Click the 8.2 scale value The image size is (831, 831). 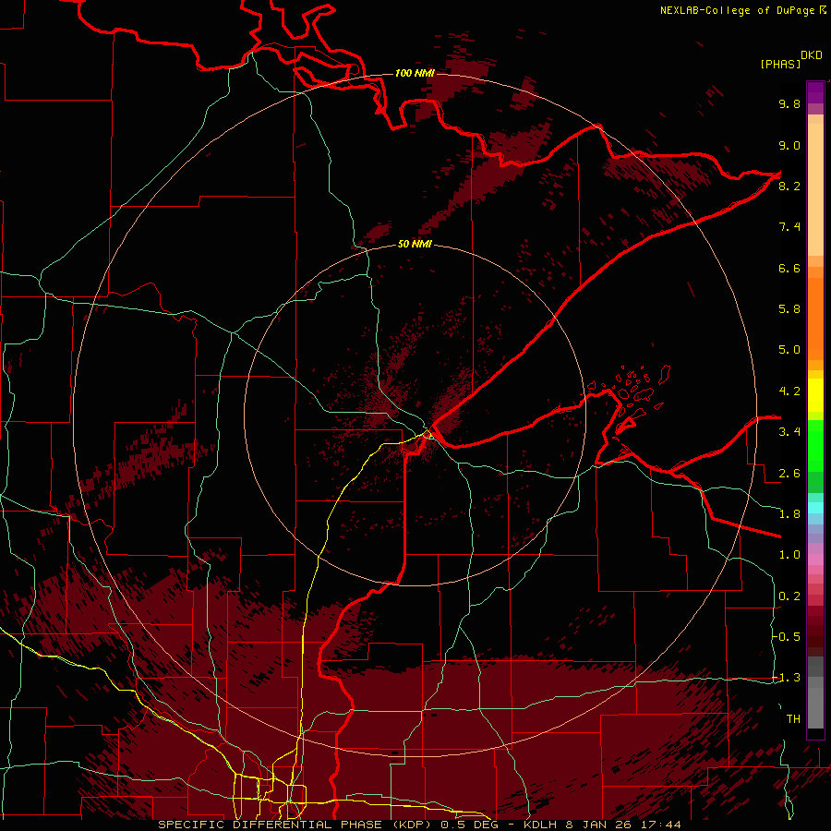click(x=789, y=186)
